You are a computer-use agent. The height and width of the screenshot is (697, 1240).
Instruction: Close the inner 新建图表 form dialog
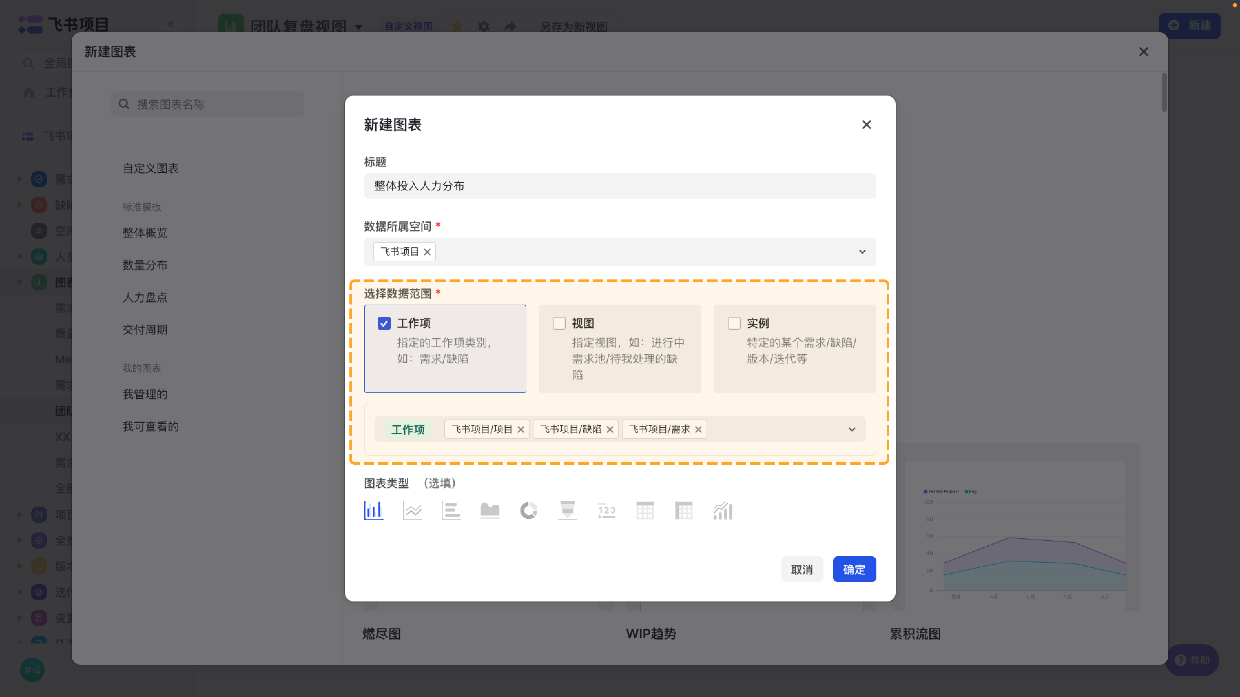(866, 125)
